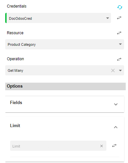This screenshot has width=128, height=163.
Task: Toggle expression mode for Resource
Action: [119, 33]
